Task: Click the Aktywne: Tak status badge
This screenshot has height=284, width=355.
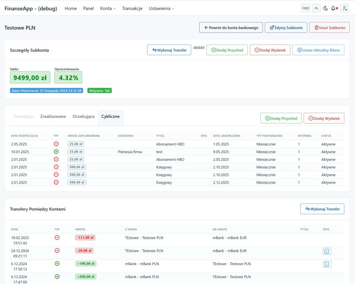Action: click(99, 91)
